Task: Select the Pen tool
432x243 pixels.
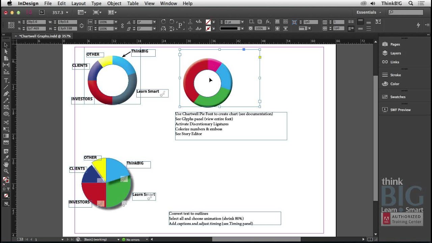Action: tap(6, 94)
